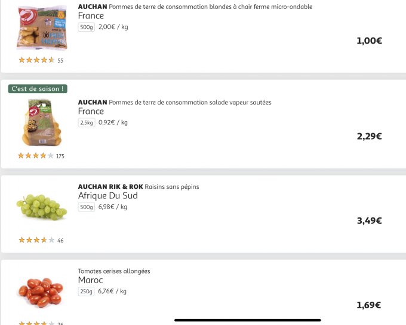
Task: Tap the 3,49€ grapes price
Action: pyautogui.click(x=369, y=220)
